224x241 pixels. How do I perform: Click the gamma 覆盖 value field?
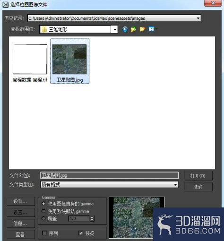(79, 218)
